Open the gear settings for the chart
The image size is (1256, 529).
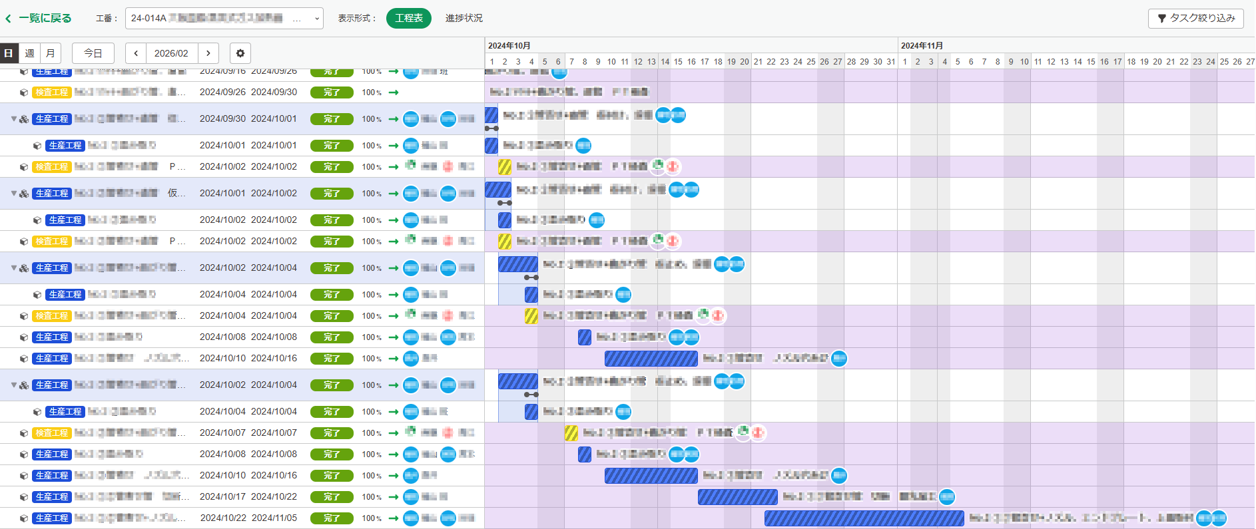(240, 53)
